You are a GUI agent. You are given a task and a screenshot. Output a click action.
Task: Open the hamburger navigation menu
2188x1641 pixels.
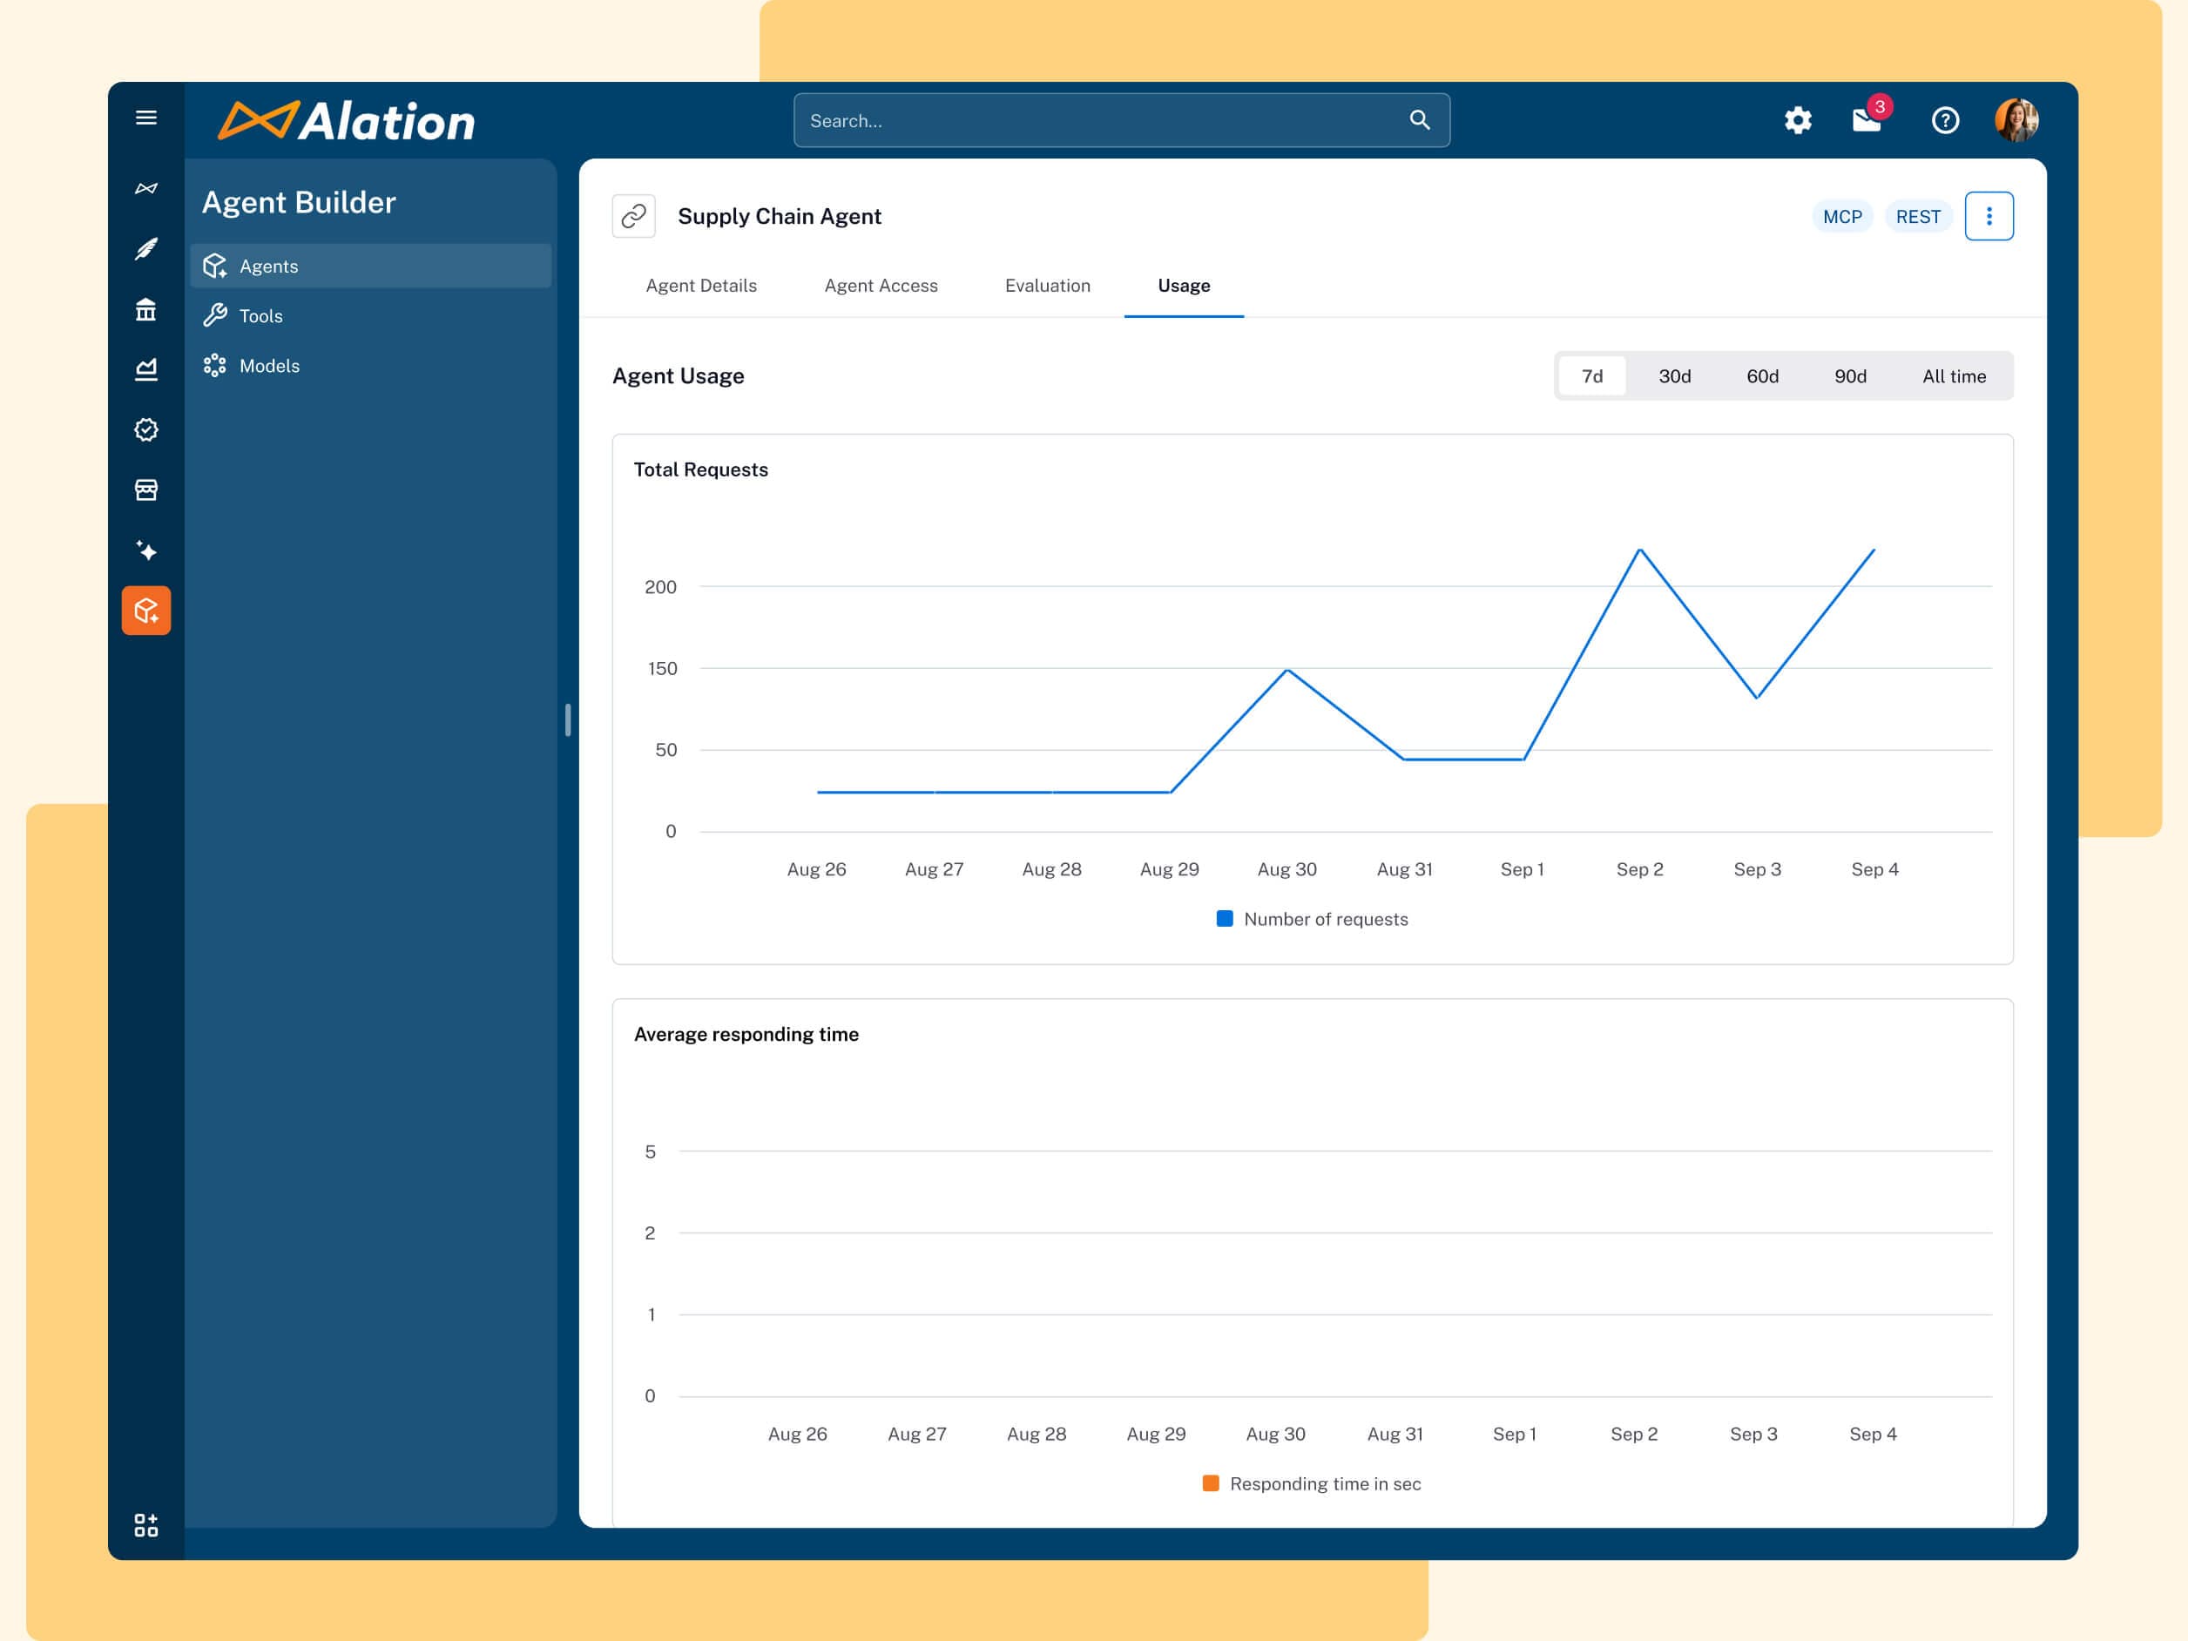tap(145, 117)
